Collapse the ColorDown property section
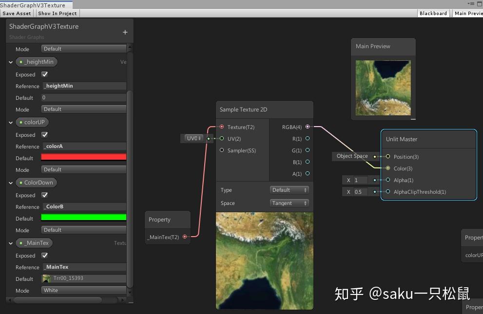 (x=10, y=183)
